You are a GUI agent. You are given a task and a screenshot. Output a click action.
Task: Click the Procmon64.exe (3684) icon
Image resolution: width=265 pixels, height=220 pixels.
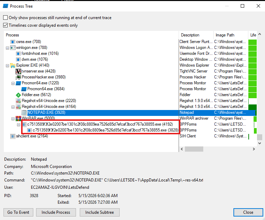24,89
